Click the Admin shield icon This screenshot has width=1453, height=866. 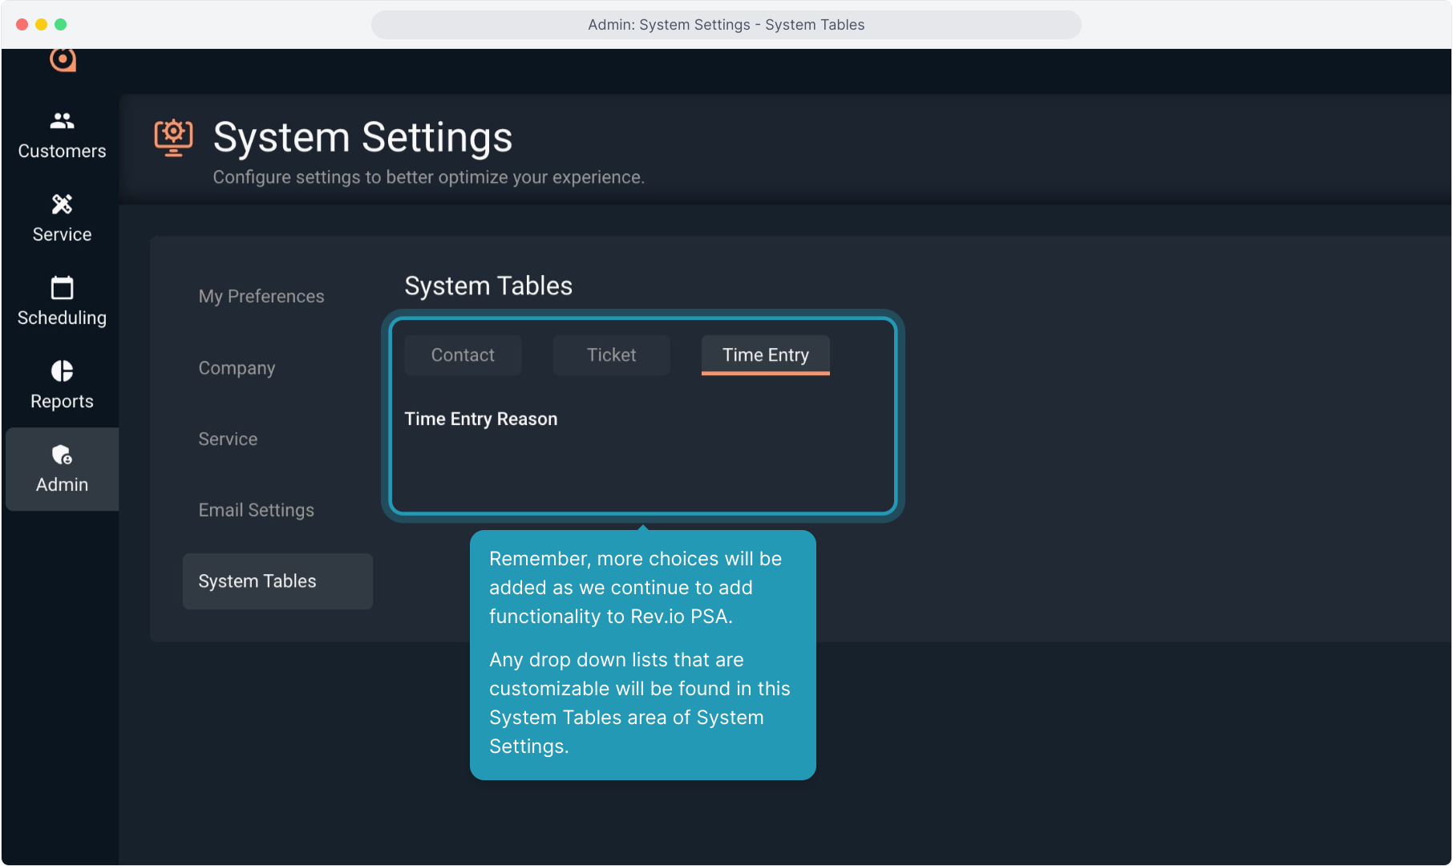pyautogui.click(x=62, y=455)
